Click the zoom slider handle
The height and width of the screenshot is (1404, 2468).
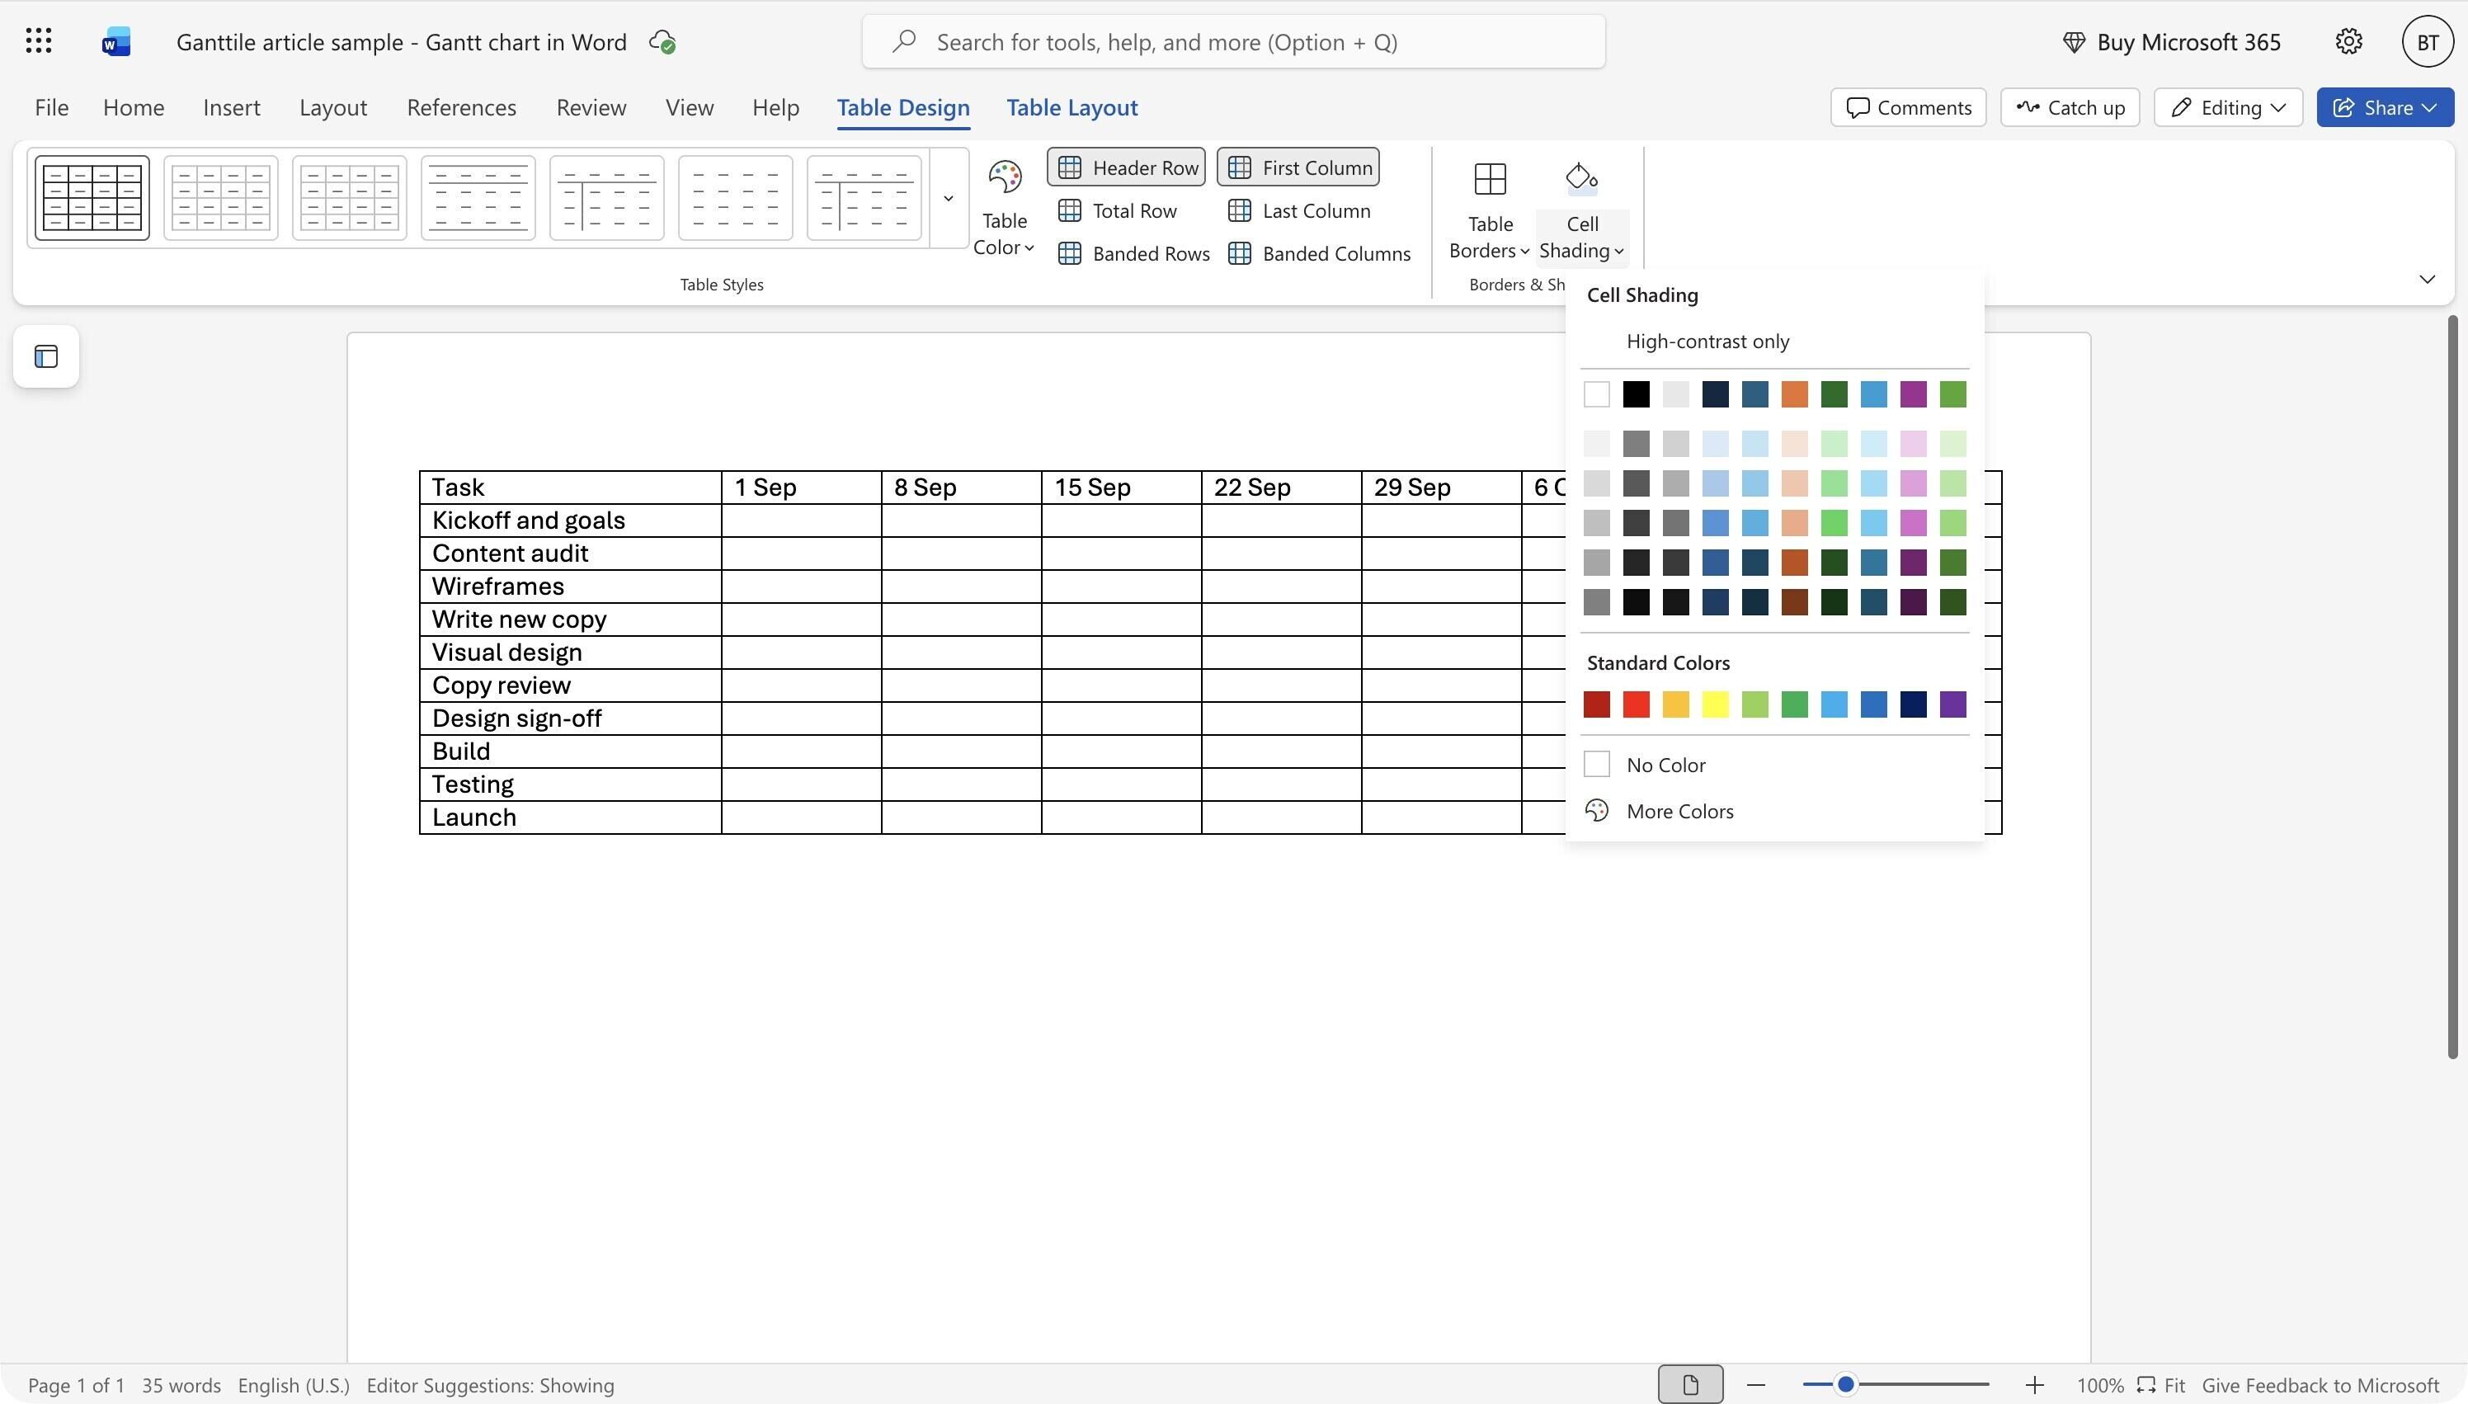(x=1845, y=1385)
